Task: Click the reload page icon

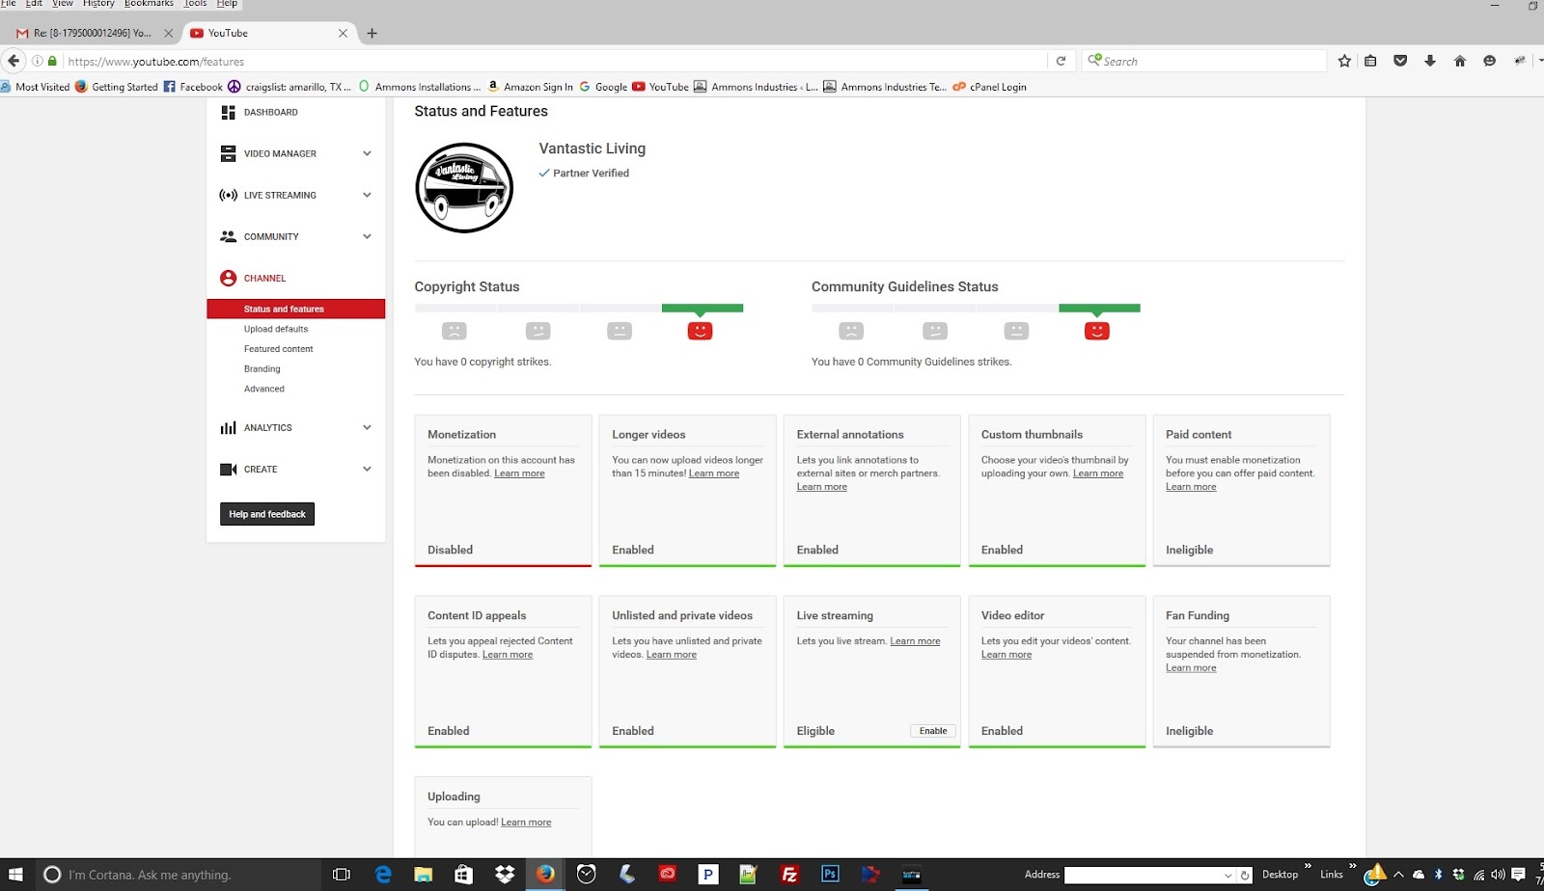Action: pyautogui.click(x=1061, y=61)
